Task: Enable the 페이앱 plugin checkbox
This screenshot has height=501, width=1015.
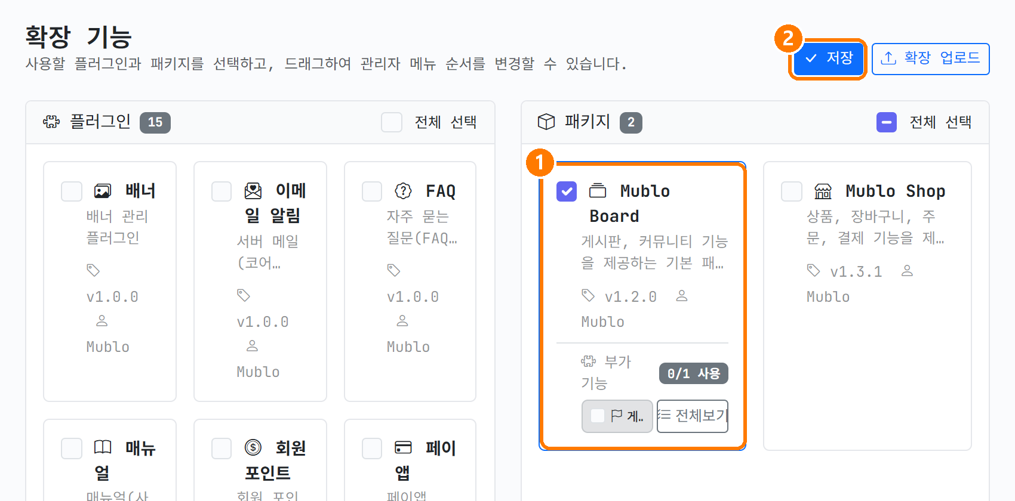Action: (372, 449)
